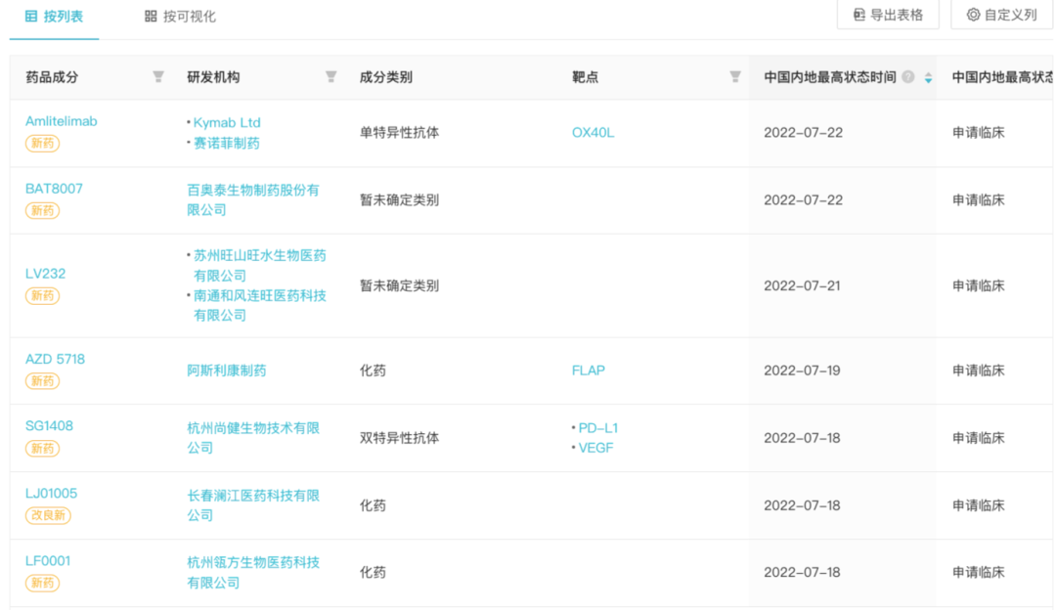
Task: Open the filter icon for 研发机构 column
Action: coord(330,77)
